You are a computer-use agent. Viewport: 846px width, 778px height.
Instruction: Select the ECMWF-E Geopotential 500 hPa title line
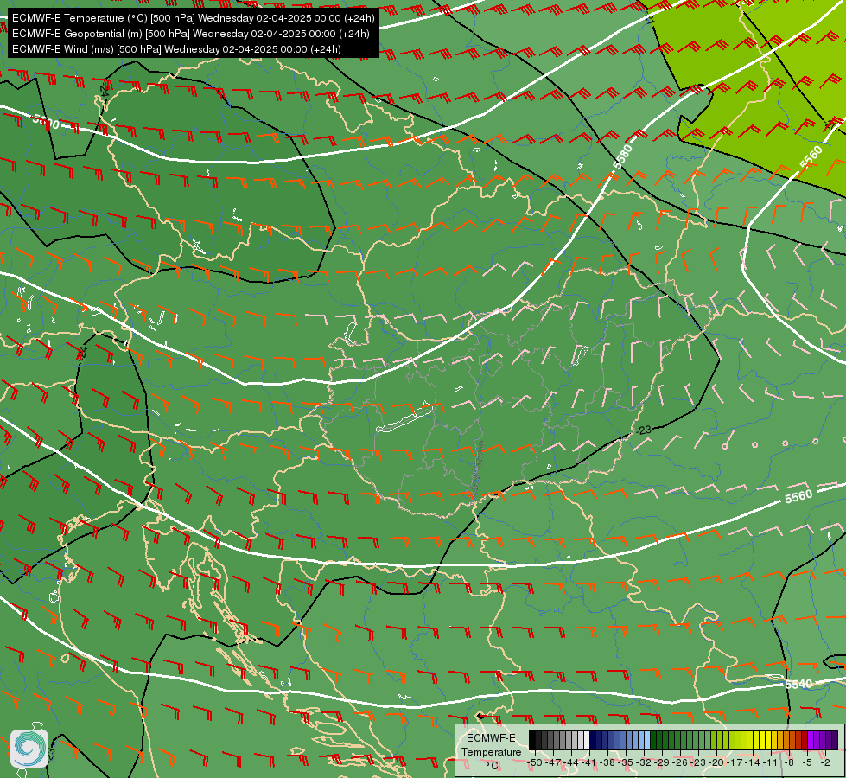tap(190, 34)
